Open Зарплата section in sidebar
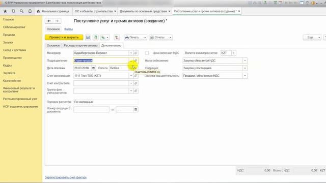The image size is (326, 183). click(9, 73)
